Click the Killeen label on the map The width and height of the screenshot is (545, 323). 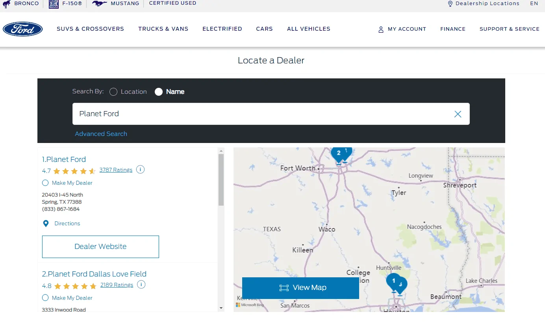303,250
